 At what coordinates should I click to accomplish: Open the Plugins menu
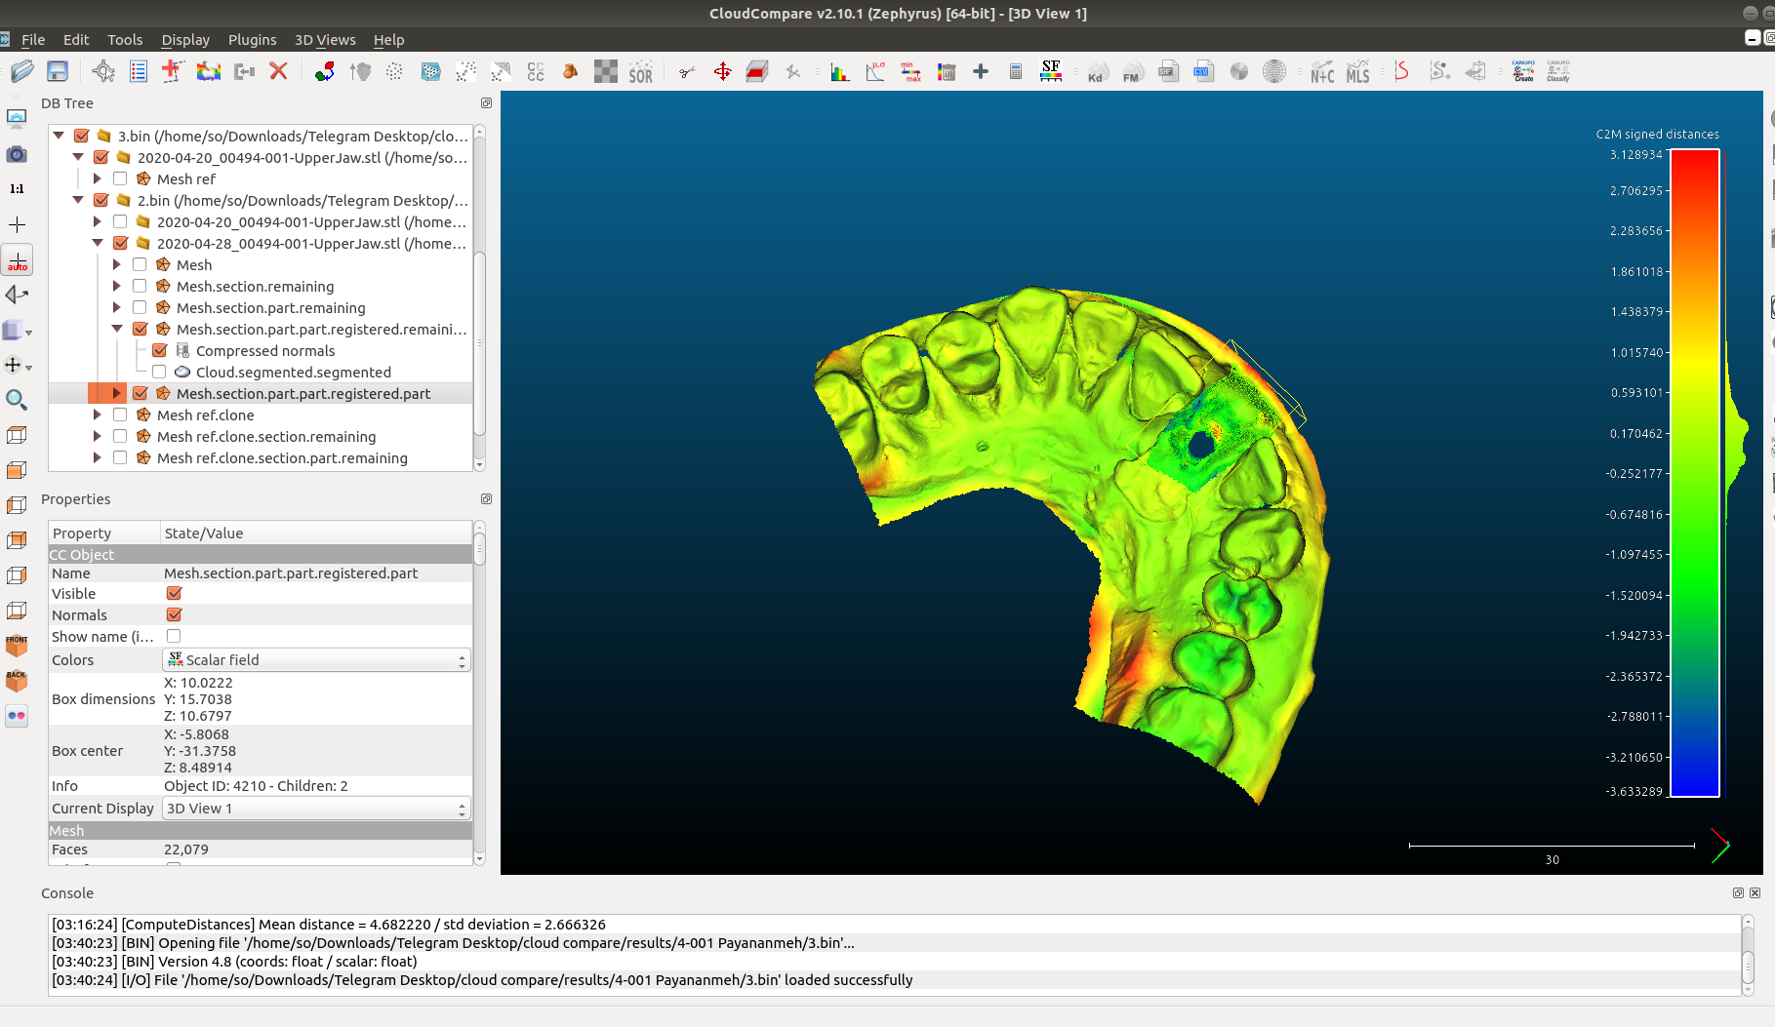tap(252, 40)
